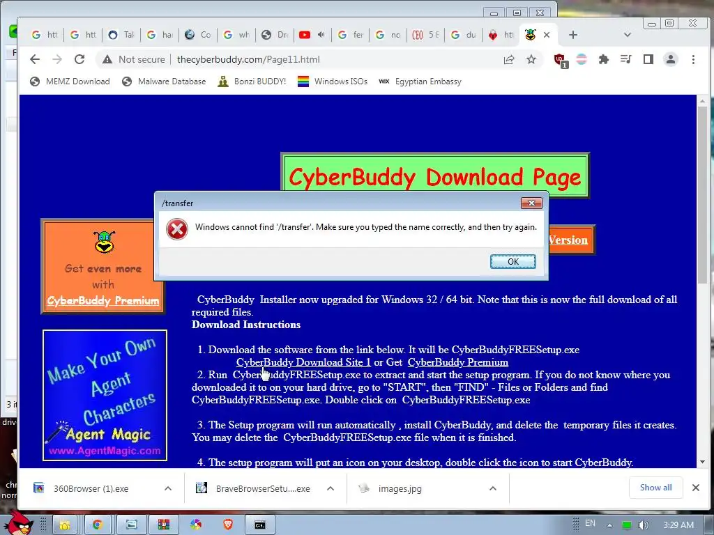Switch to the 'Tal' tab
The image size is (714, 535).
121,35
